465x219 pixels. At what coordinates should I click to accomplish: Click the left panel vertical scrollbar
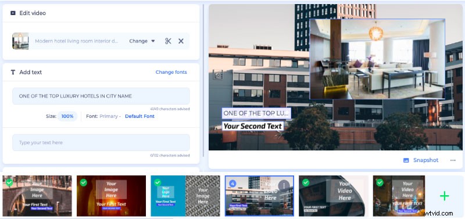pos(203,80)
